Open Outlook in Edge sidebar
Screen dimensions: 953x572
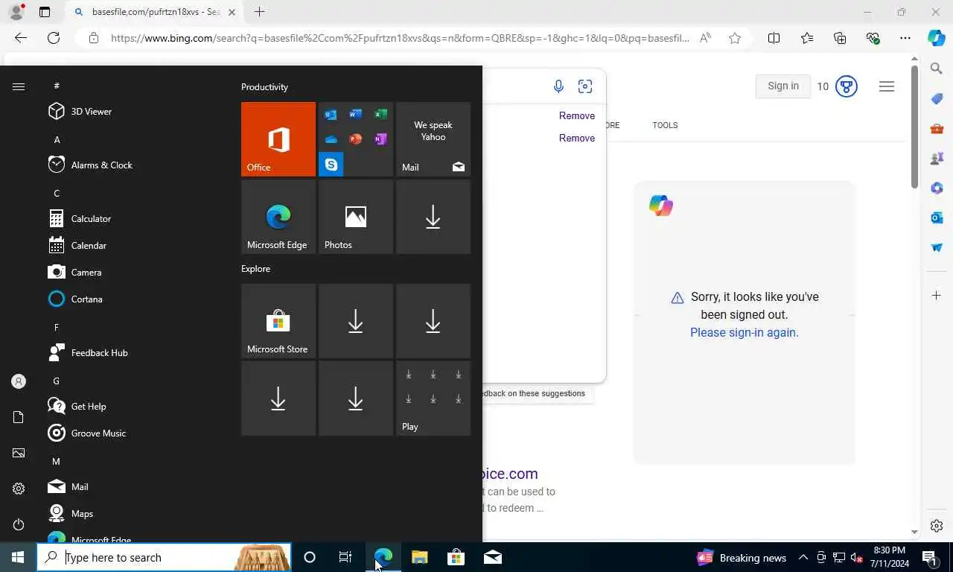tap(937, 217)
